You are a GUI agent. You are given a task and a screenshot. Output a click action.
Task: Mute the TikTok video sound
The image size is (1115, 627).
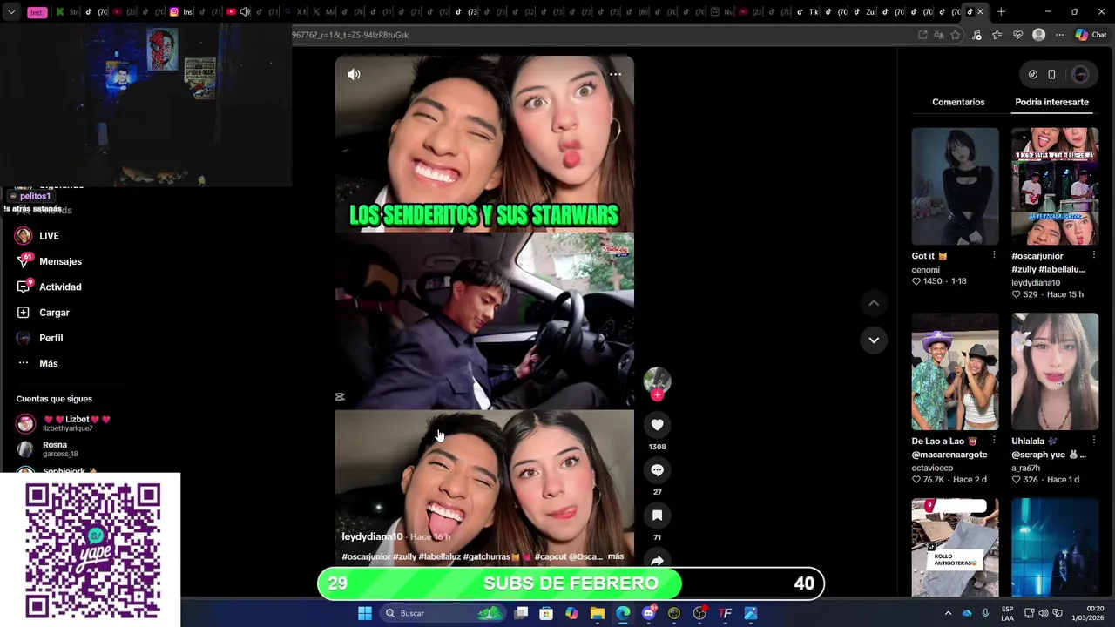point(354,75)
